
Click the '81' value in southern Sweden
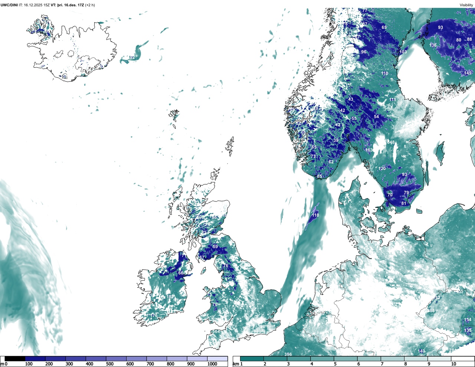[x=404, y=203]
